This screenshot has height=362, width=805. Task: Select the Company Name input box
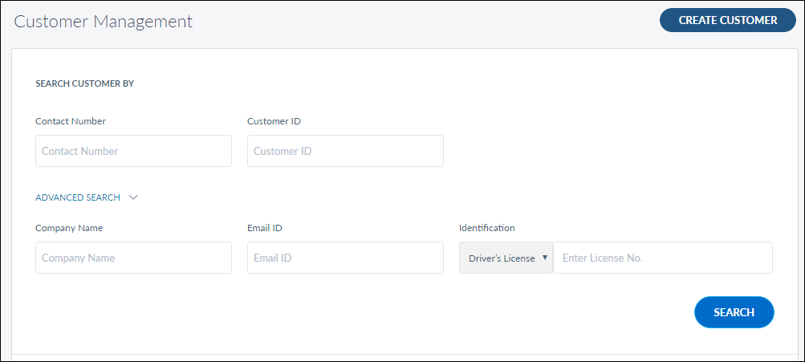pos(133,258)
